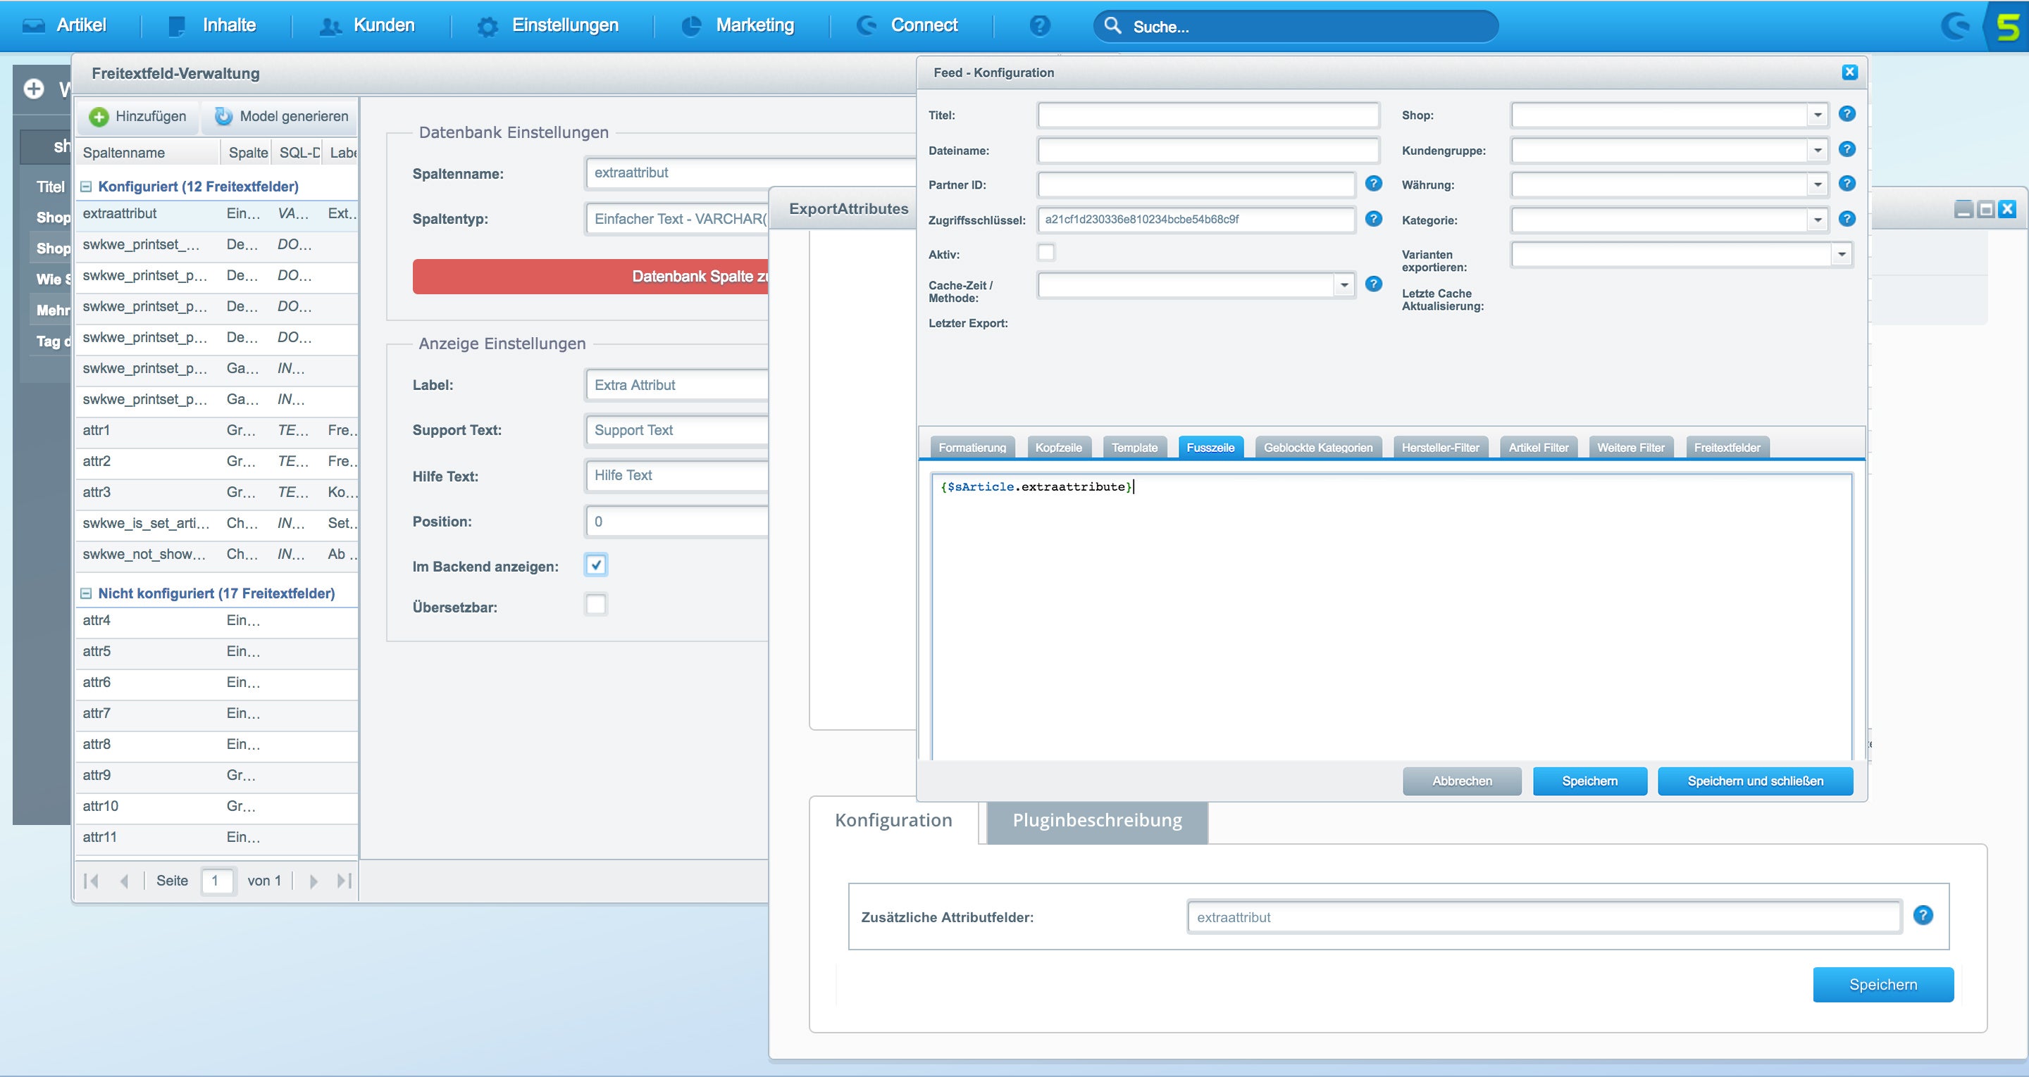
Task: Open the Connect menu
Action: click(907, 25)
